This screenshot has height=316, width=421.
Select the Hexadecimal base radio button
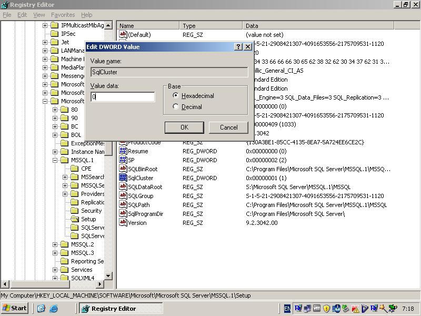tap(176, 95)
